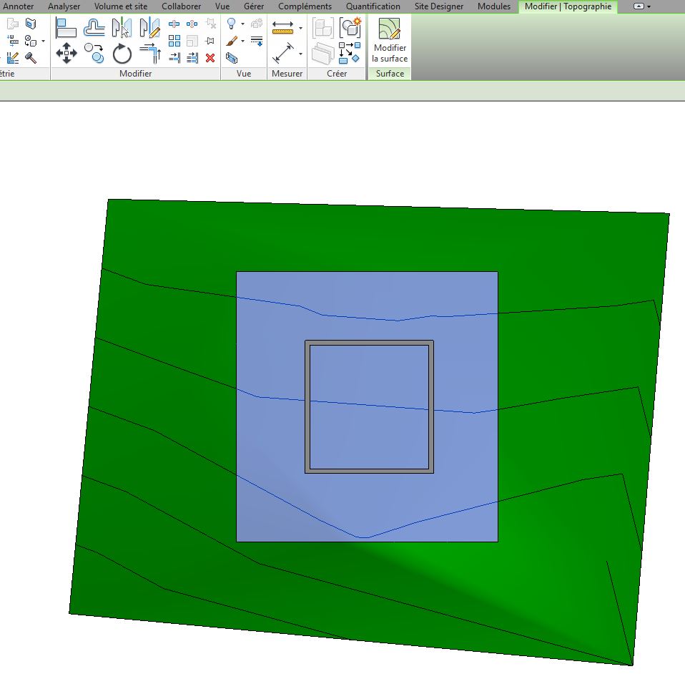Click the Cope tool icon

pyautogui.click(x=13, y=24)
